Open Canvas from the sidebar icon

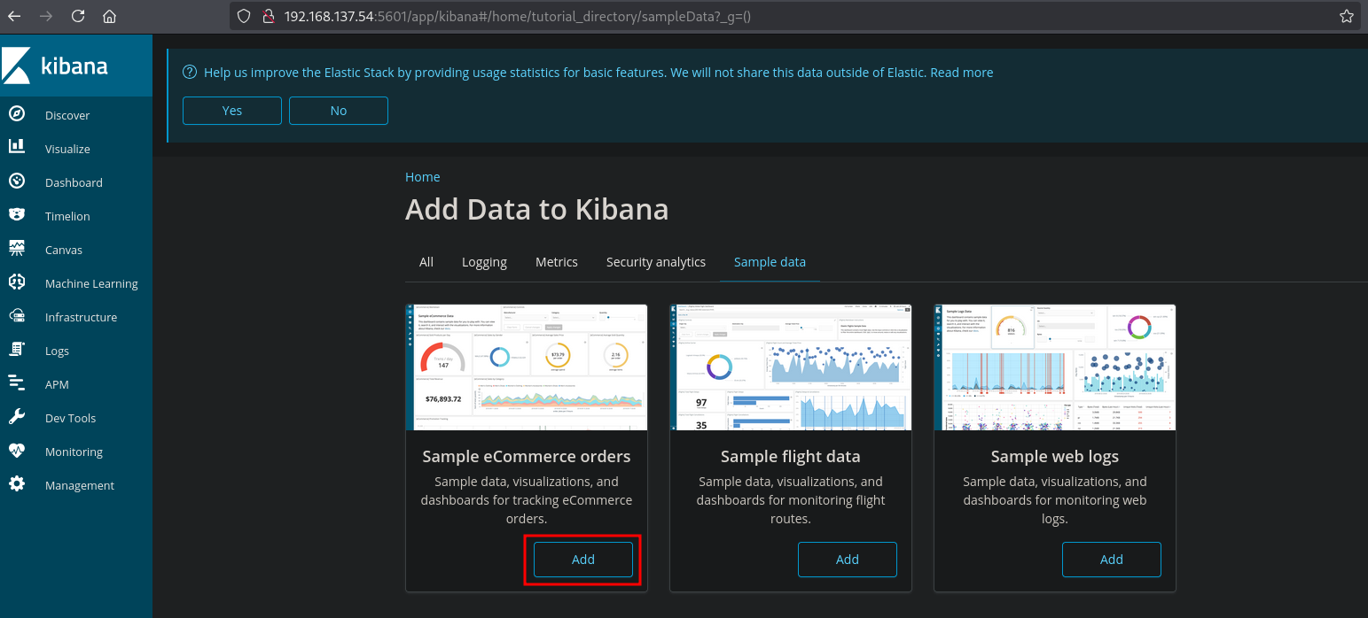point(16,249)
